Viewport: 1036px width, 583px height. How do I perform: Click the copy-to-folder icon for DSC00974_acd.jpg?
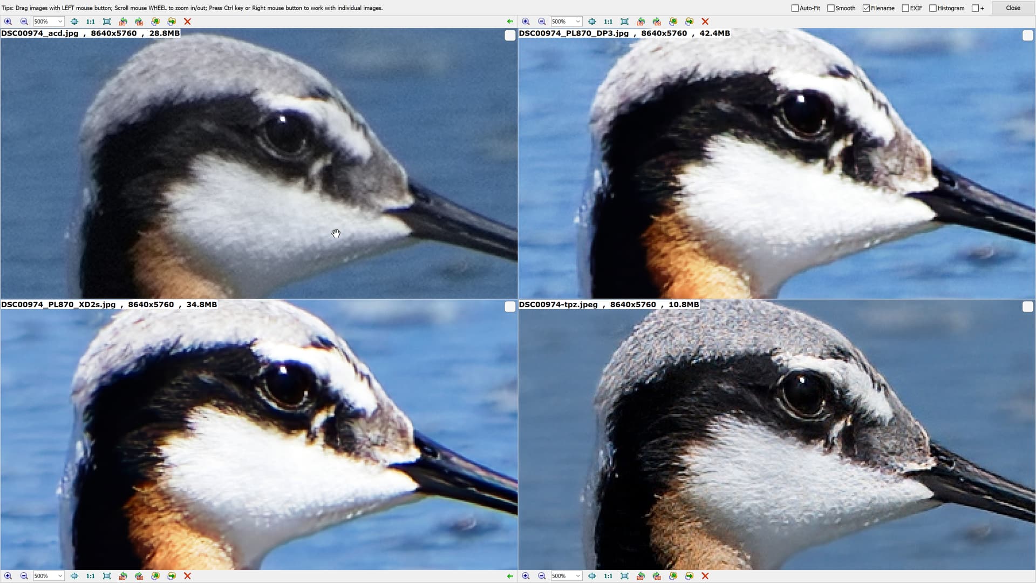[172, 22]
